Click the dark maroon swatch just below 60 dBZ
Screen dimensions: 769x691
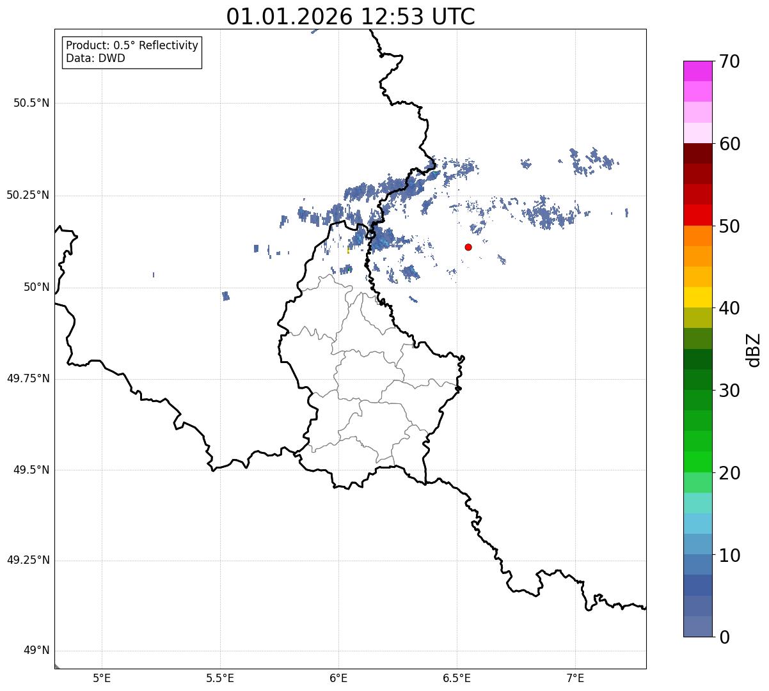pyautogui.click(x=698, y=153)
